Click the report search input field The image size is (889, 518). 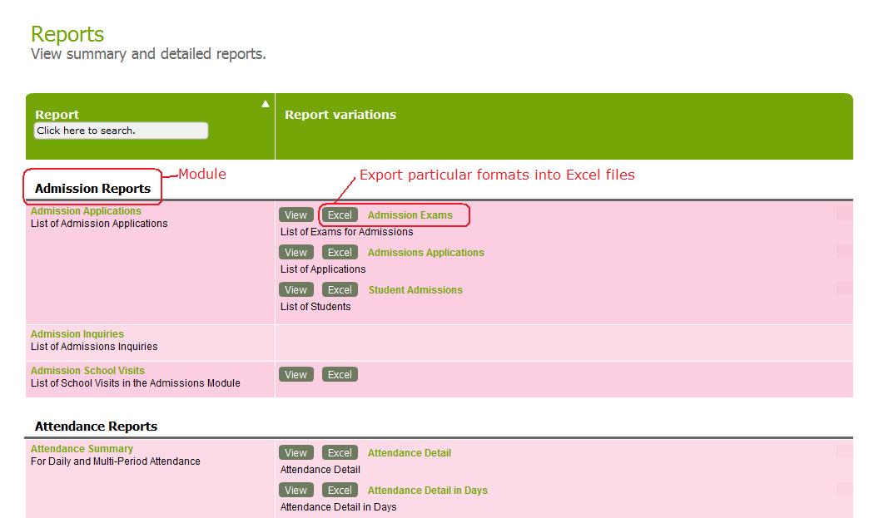(x=121, y=131)
